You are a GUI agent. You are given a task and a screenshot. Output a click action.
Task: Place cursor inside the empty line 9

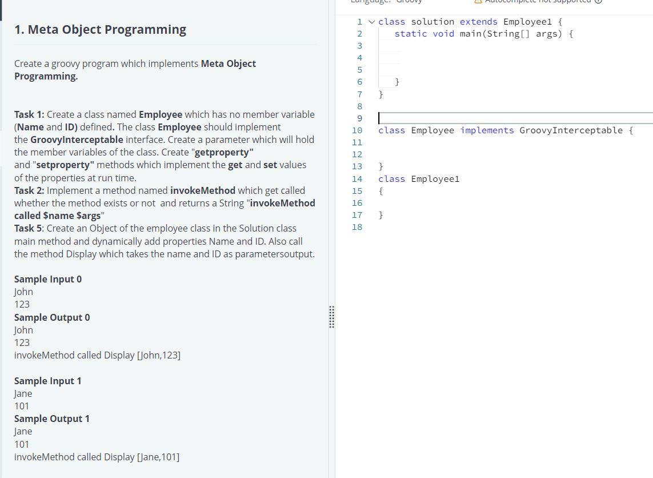tap(428, 118)
